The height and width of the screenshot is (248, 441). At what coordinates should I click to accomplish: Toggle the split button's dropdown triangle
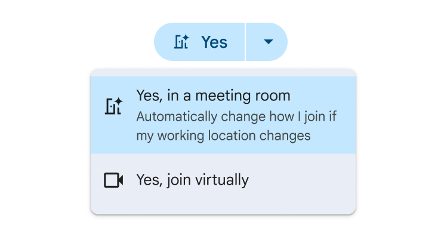point(268,42)
